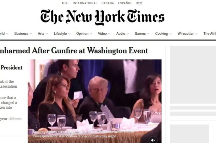Viewport: 216px width, 143px height.
Task: Expand the Cooking chevron
Action: pyautogui.click(x=170, y=34)
